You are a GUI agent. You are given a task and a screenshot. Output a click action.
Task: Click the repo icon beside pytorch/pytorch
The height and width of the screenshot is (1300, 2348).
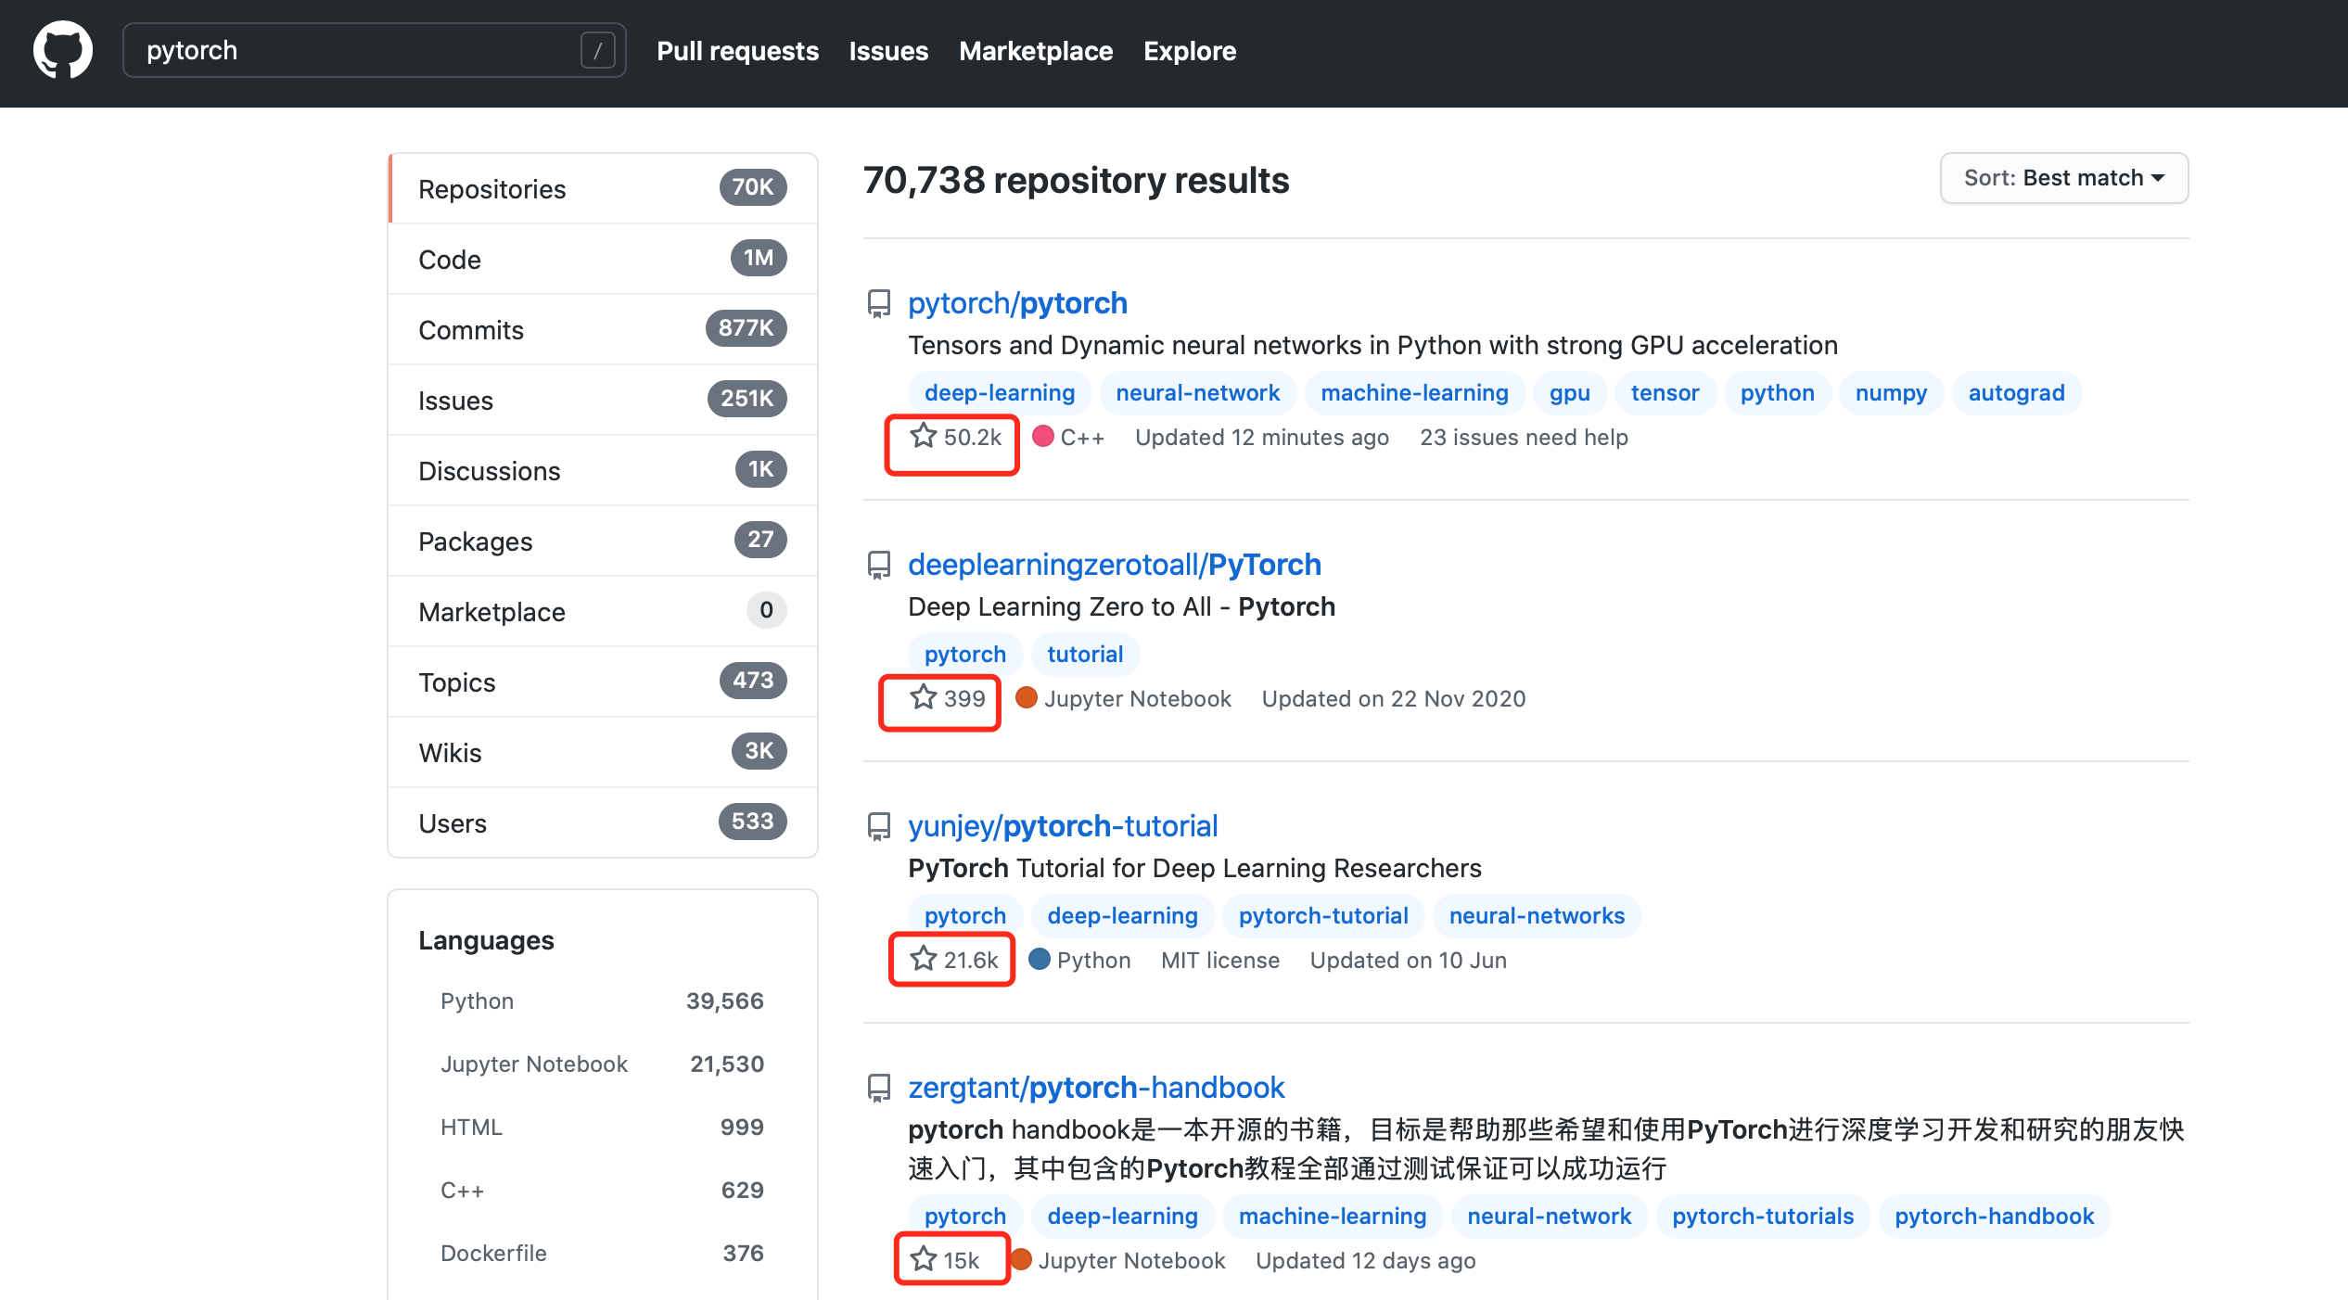[x=878, y=304]
